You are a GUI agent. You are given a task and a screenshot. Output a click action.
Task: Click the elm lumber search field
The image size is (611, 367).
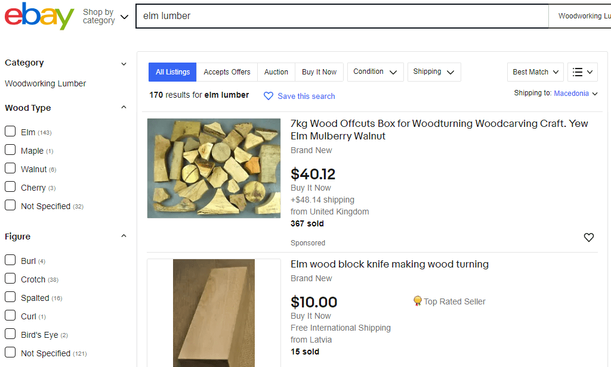(342, 16)
